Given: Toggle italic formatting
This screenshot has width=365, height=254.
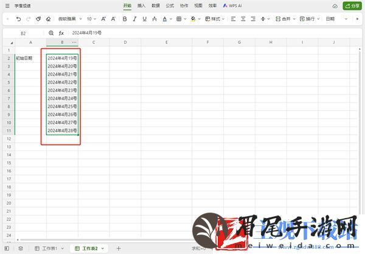Looking at the screenshot, I should coord(134,19).
